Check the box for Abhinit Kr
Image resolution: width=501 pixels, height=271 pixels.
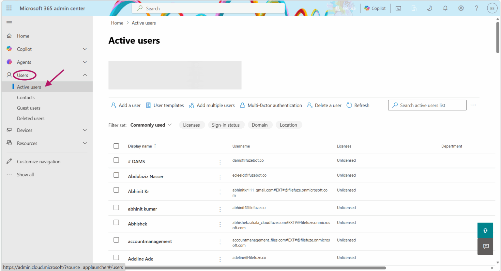click(116, 190)
